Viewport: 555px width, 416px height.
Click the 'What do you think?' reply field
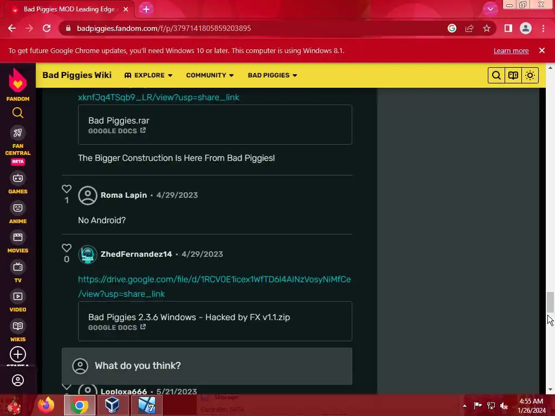tap(207, 366)
